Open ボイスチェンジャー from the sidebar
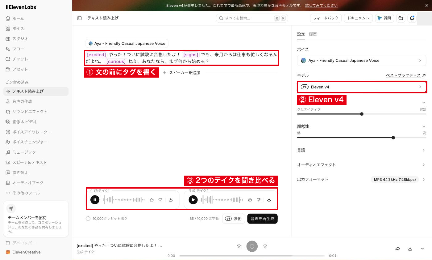432x260 pixels. (x=36, y=142)
